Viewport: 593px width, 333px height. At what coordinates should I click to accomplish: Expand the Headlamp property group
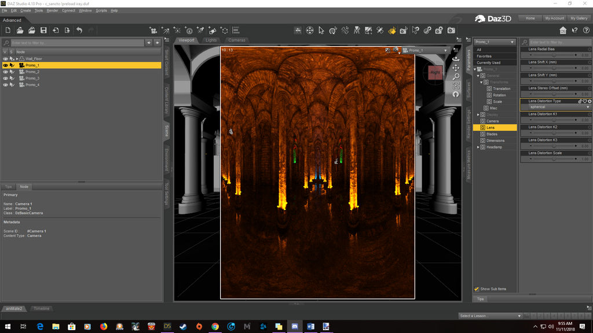(478, 147)
